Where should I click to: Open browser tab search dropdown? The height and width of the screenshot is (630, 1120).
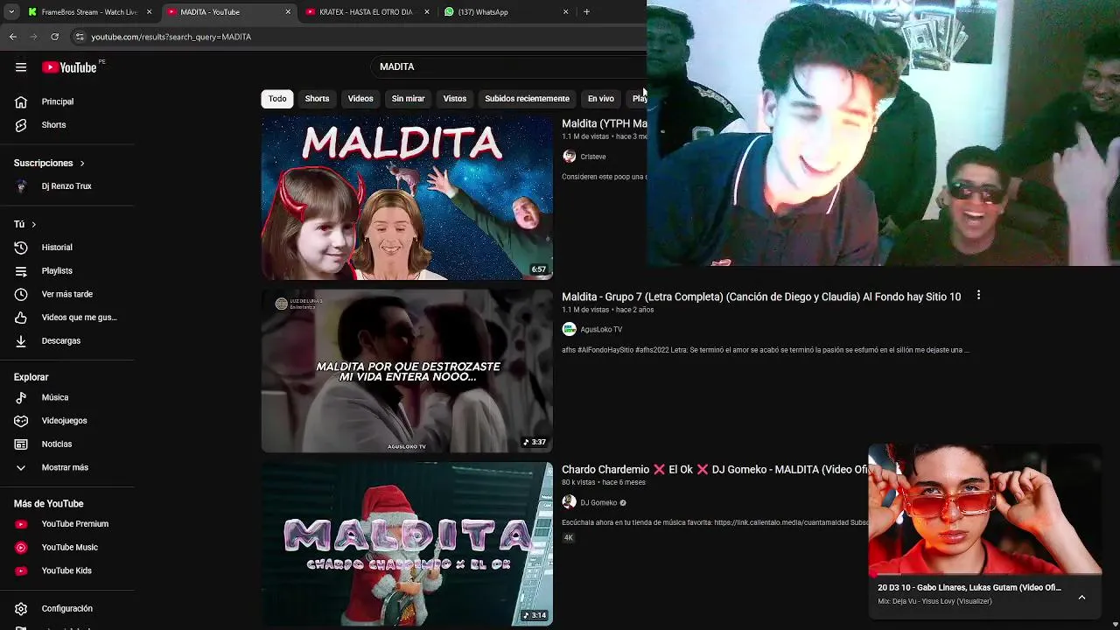pyautogui.click(x=11, y=12)
